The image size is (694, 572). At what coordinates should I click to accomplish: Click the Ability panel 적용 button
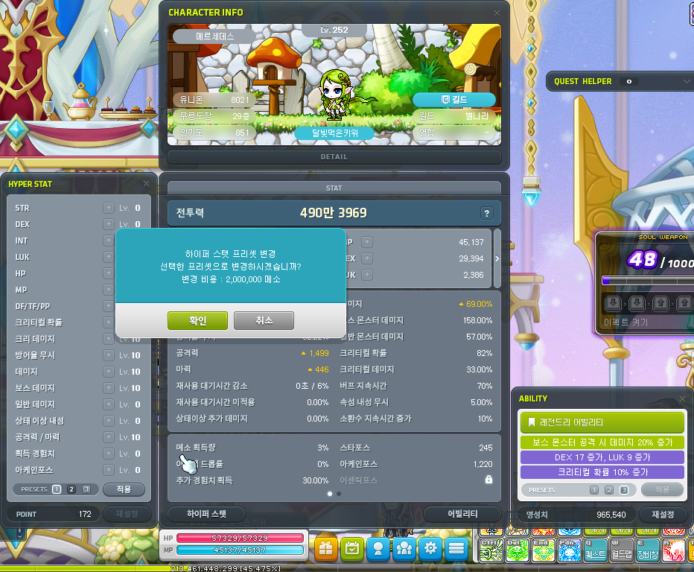662,489
